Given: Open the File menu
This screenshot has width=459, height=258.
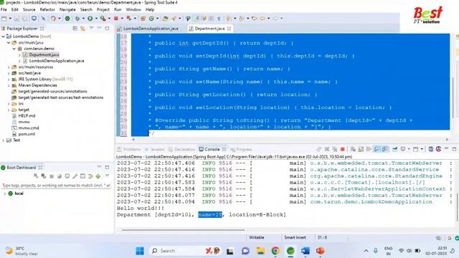Looking at the screenshot, I should click(4, 9).
